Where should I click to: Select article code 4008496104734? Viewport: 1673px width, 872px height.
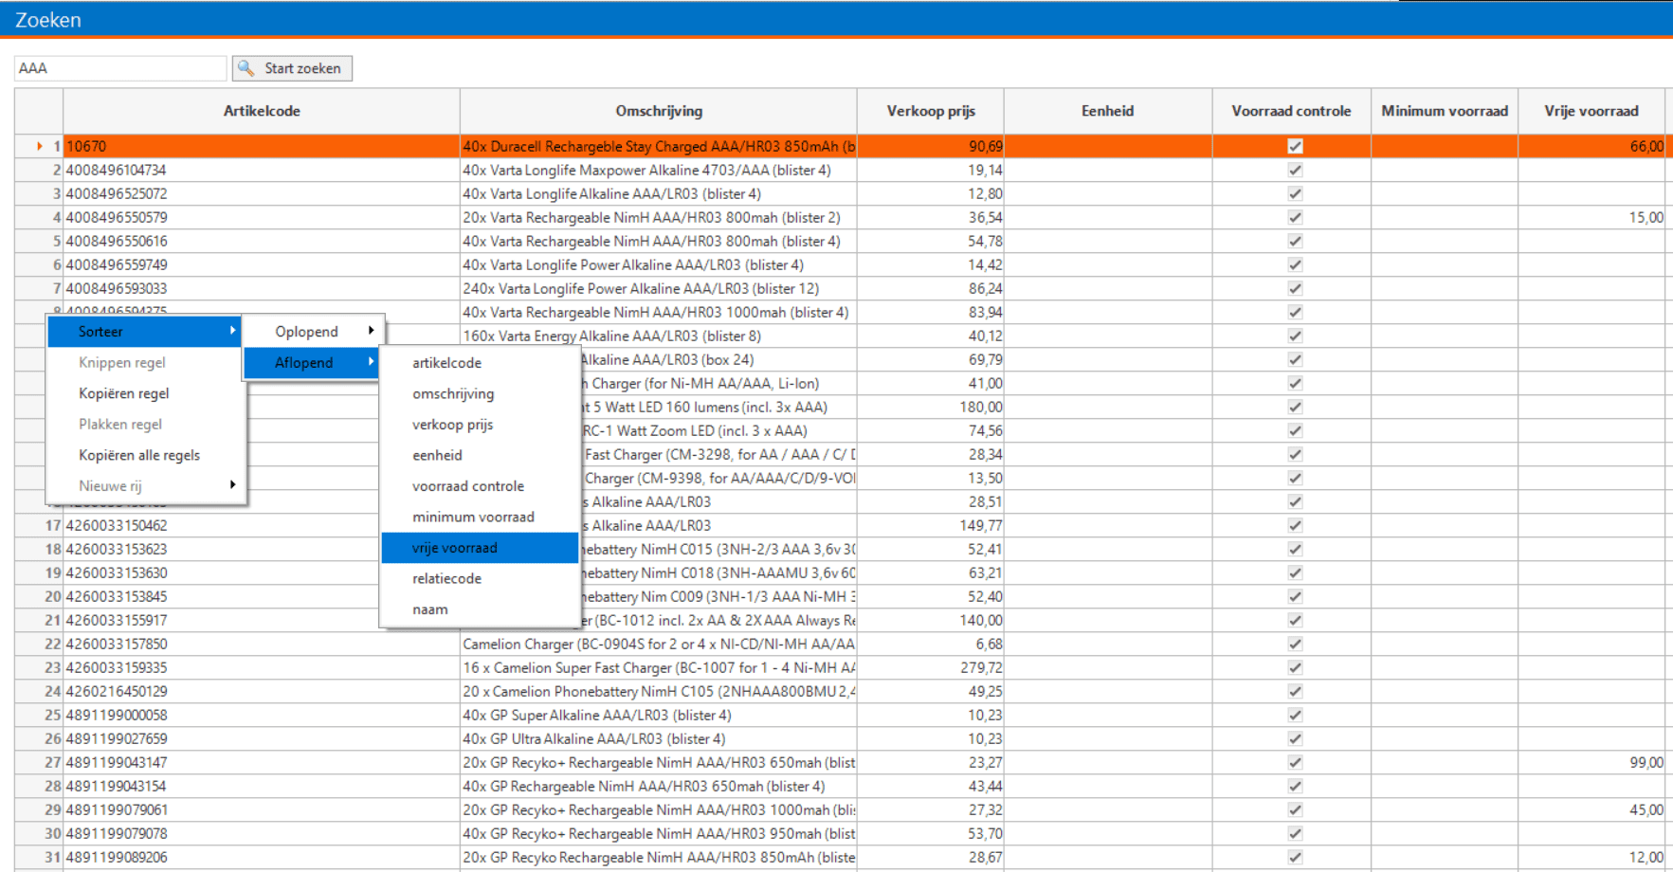262,170
